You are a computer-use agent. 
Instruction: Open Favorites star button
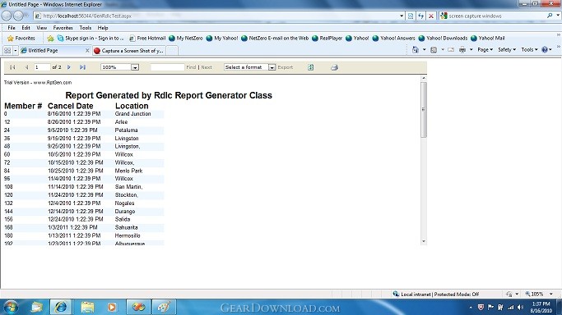[x=21, y=39]
